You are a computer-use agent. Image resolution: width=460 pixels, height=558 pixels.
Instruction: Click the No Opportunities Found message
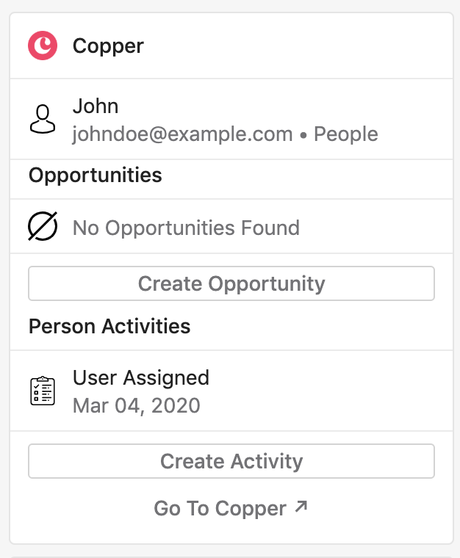click(x=186, y=228)
